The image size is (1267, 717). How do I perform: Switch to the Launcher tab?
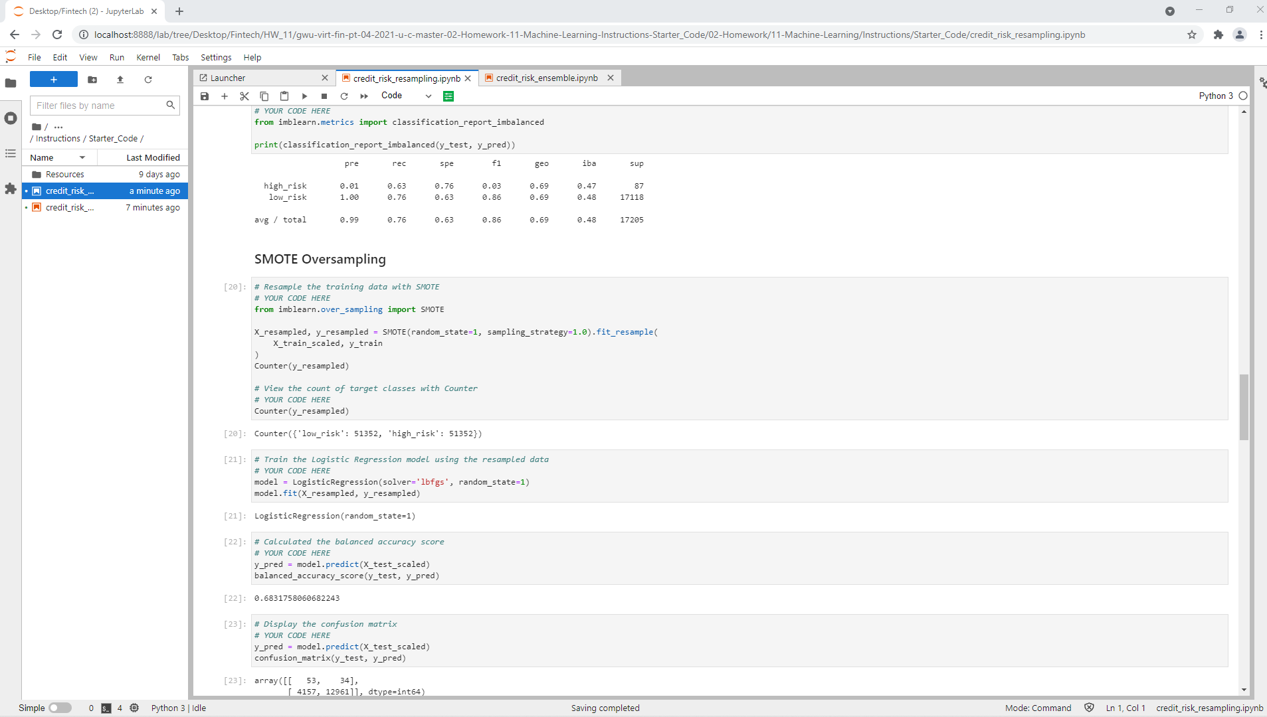(x=228, y=78)
